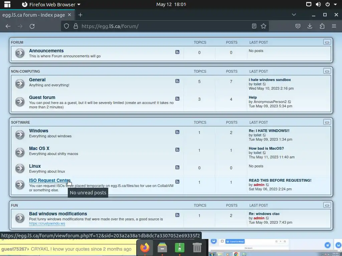
Task: Go back with the browser back arrow
Action: pyautogui.click(x=8, y=26)
